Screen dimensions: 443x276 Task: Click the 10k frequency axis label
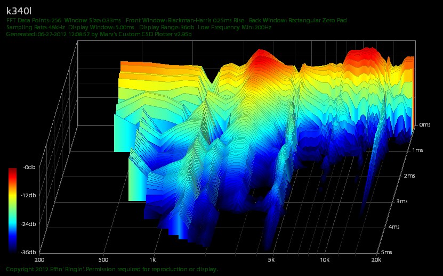[x=324, y=260]
